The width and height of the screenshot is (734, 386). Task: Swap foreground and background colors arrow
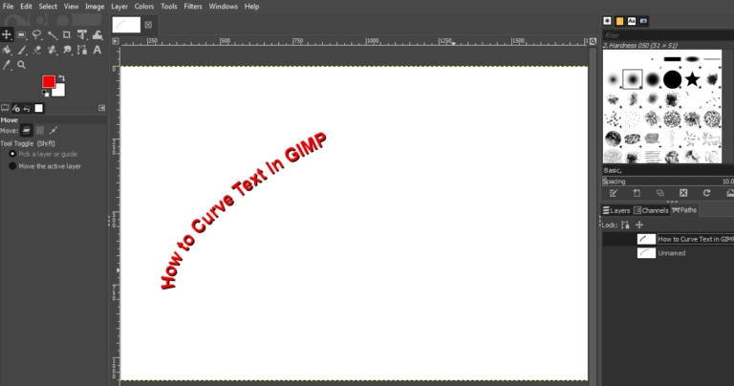coord(62,77)
